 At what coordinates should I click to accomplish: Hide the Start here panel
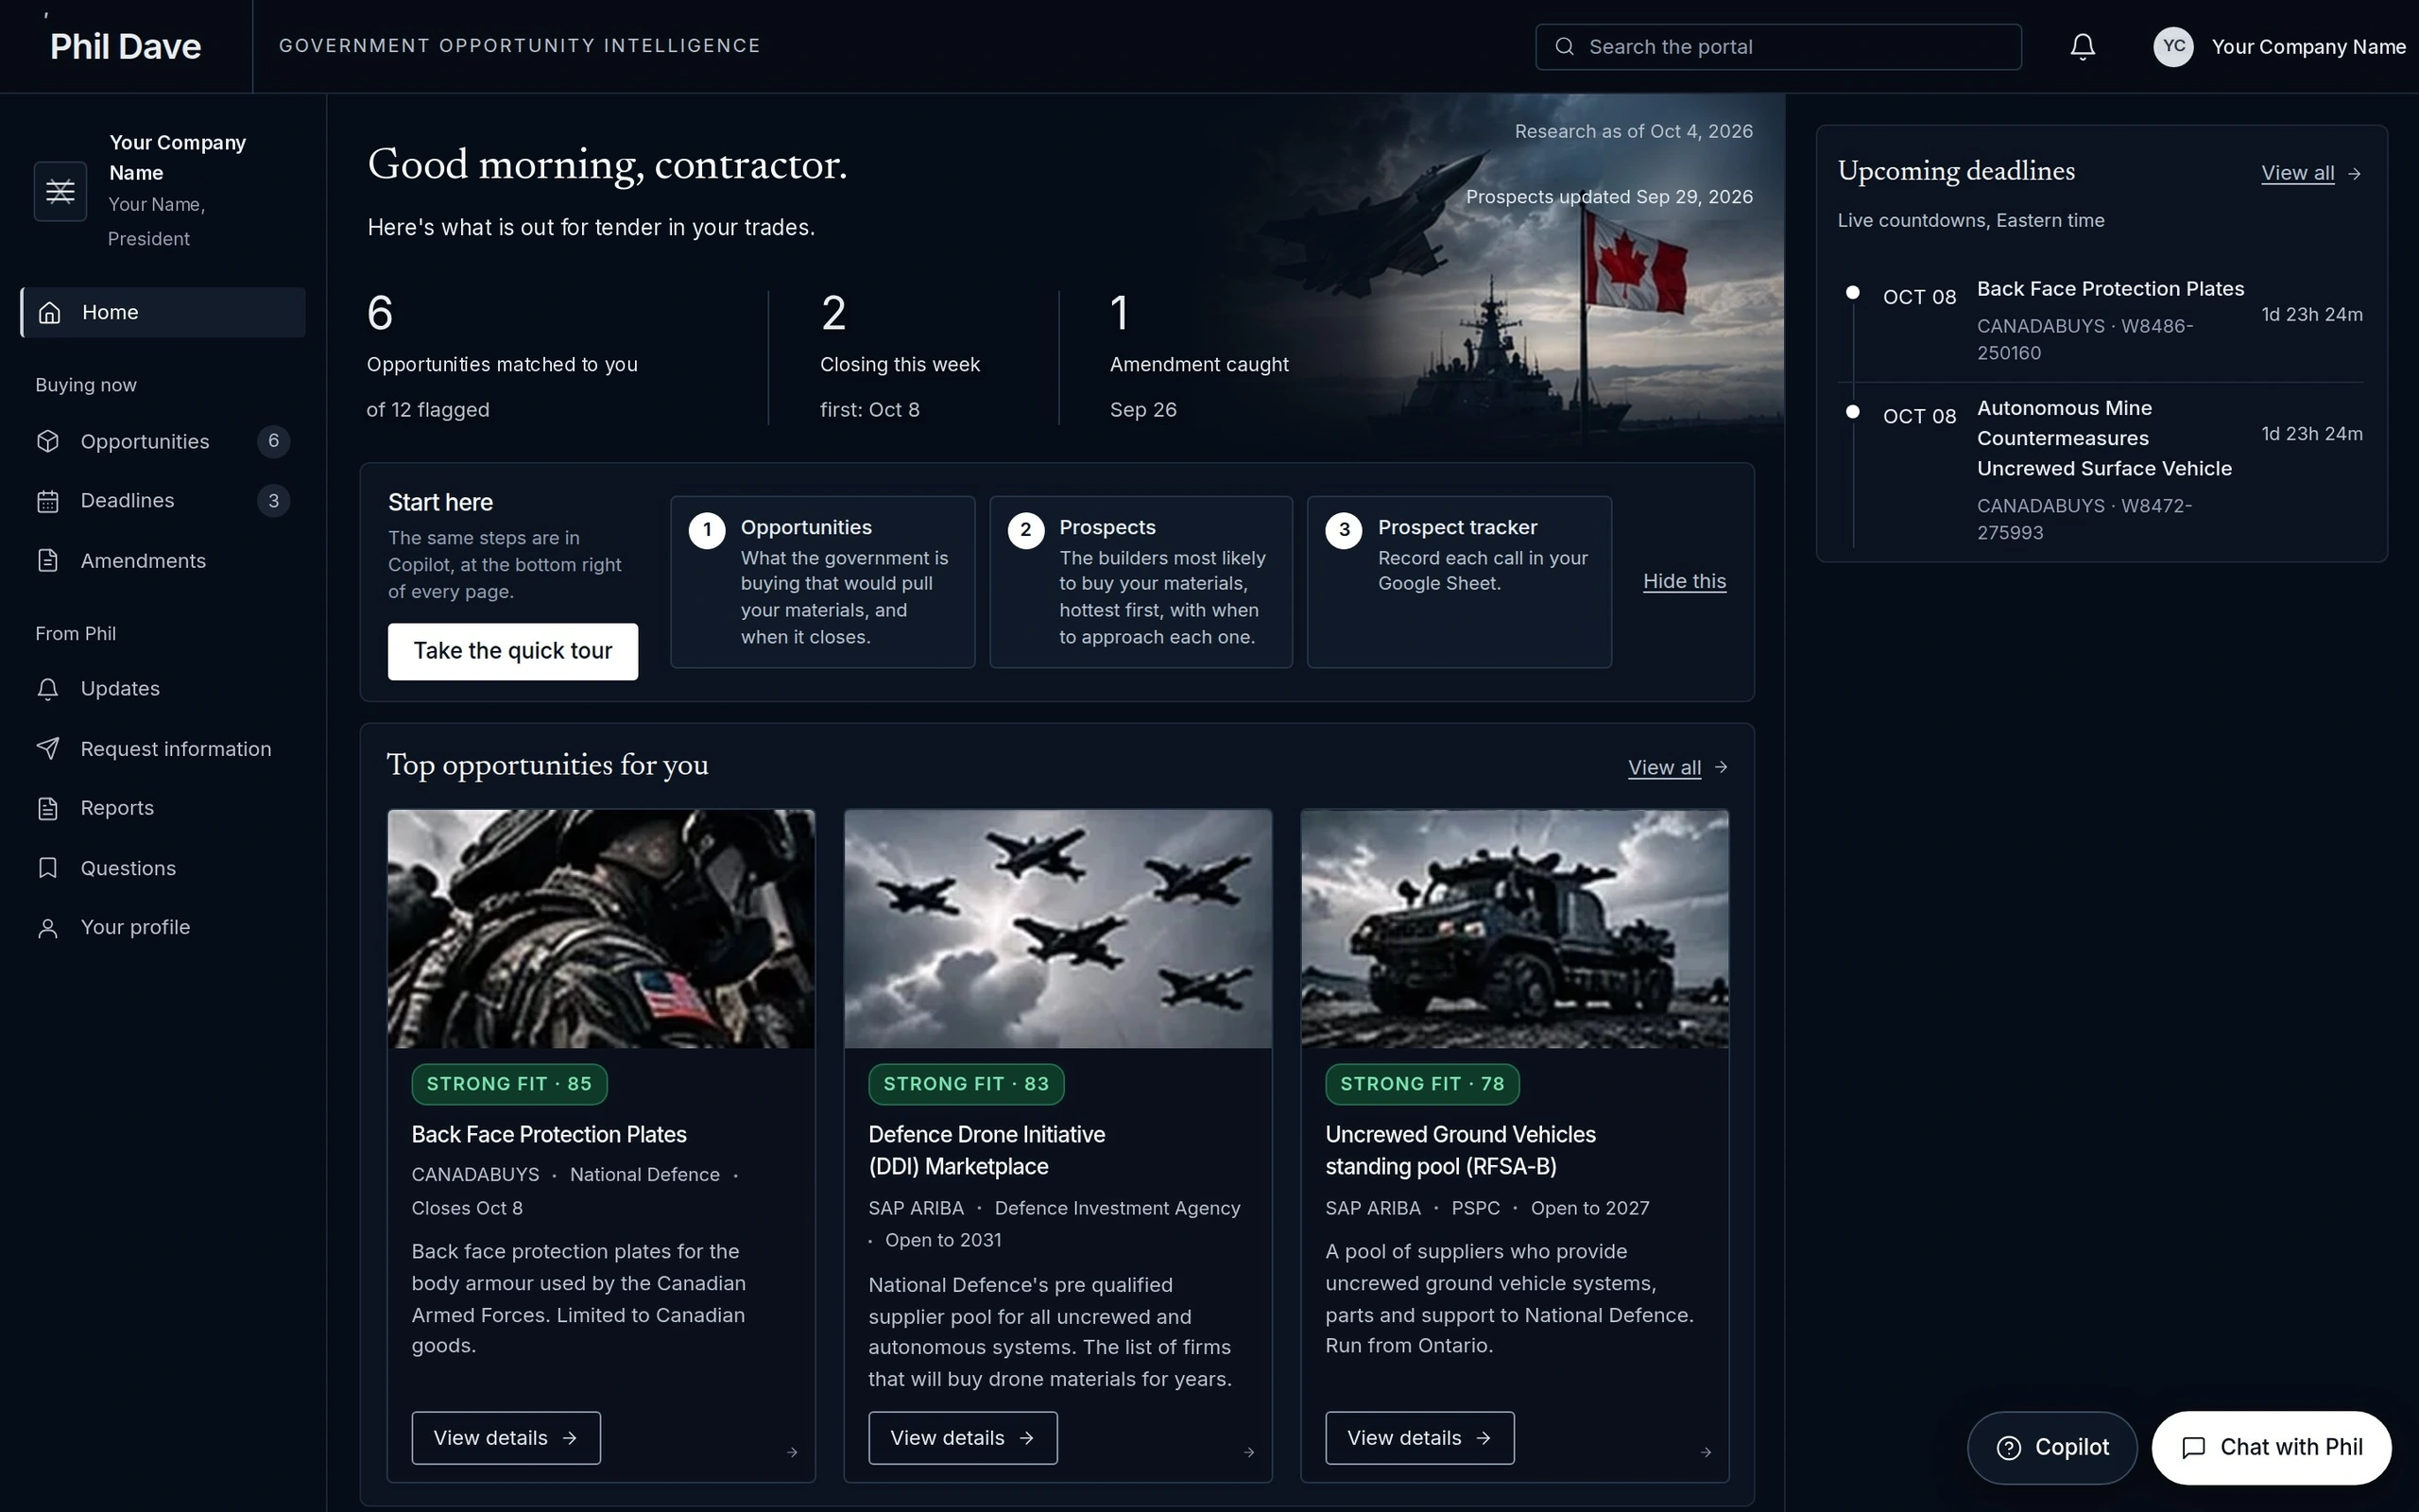(x=1684, y=581)
